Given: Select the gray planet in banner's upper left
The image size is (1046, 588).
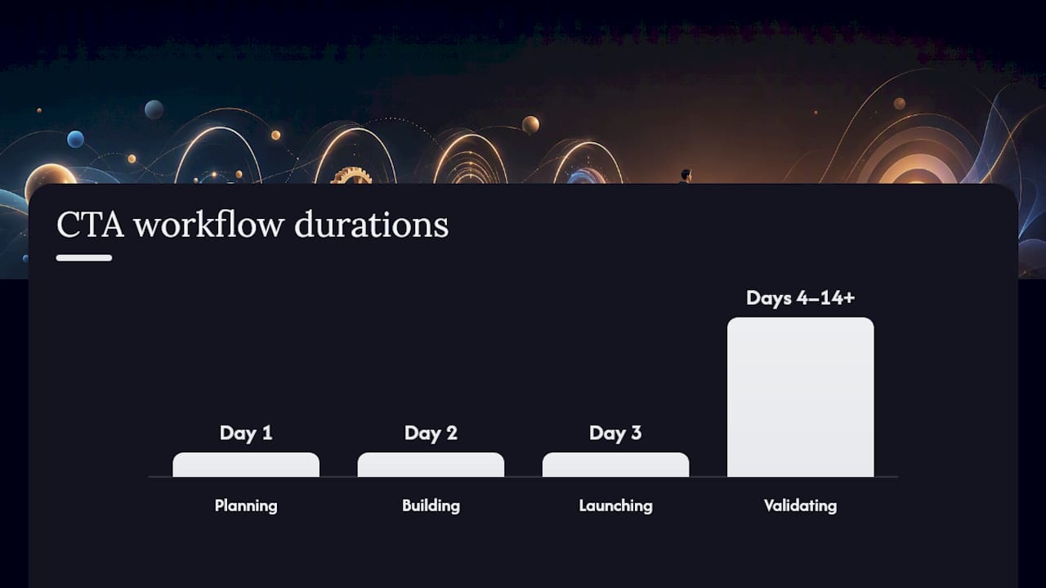Looking at the screenshot, I should pos(154,109).
